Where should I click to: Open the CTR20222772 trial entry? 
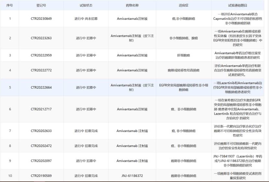(x=41, y=70)
